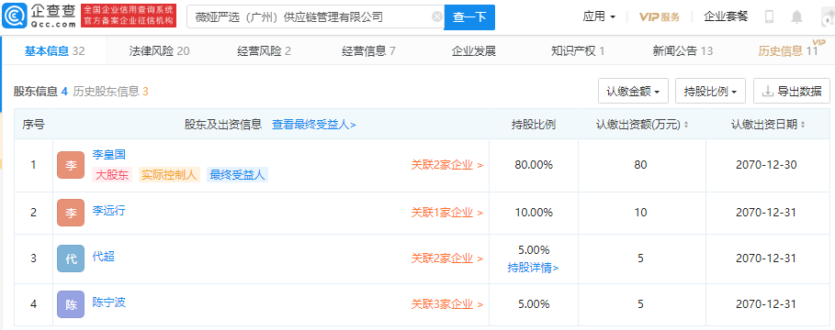Open shareholder 李远行 profile link
Viewport: 835px width, 330px height.
pos(108,211)
